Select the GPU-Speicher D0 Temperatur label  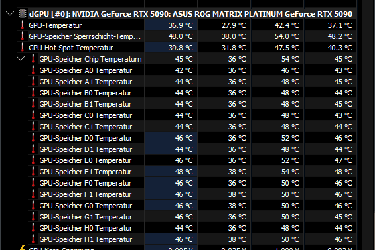[x=86, y=138]
